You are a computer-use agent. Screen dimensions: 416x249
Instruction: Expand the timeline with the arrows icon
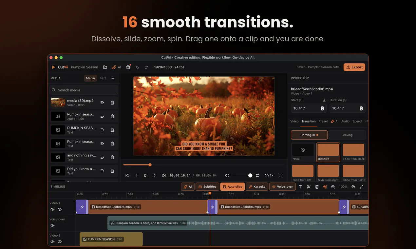[361, 187]
